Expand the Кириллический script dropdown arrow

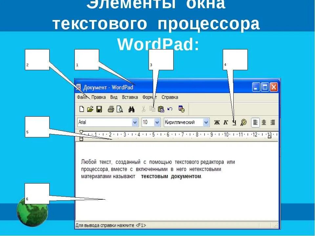pos(206,122)
